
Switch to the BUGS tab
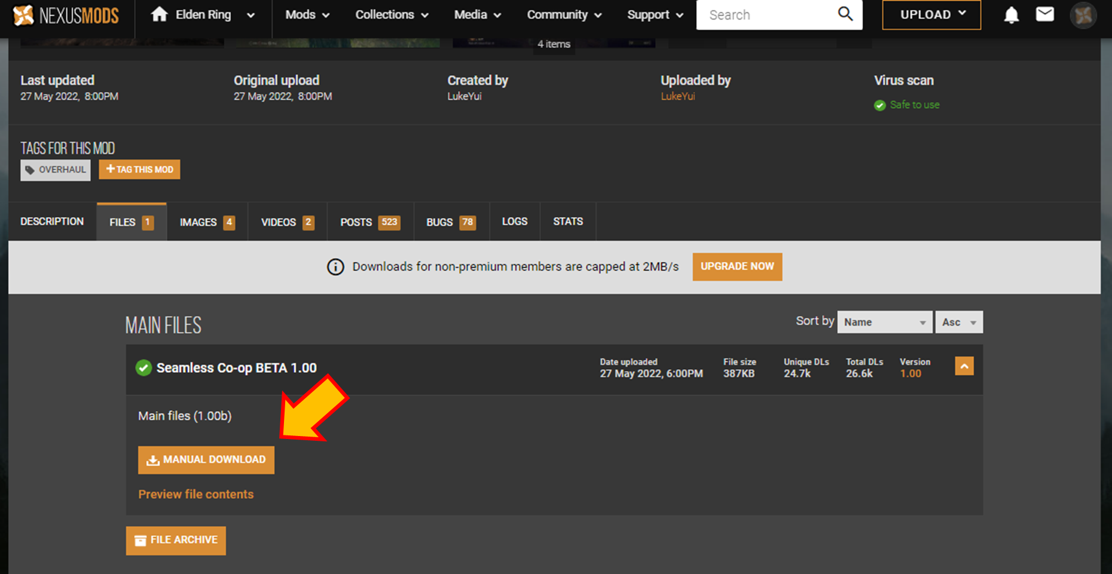point(451,222)
